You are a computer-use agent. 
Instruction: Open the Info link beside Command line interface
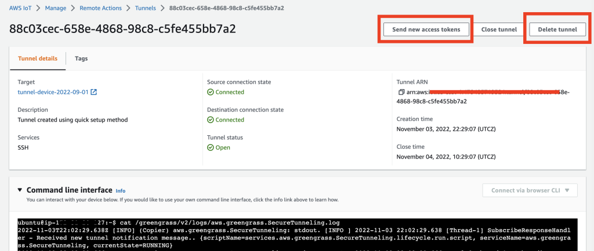pos(121,191)
